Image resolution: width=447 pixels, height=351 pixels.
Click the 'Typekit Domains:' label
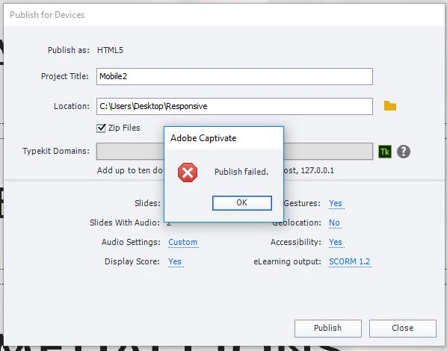(56, 151)
